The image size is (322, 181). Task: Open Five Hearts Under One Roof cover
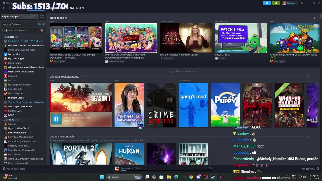point(129,105)
